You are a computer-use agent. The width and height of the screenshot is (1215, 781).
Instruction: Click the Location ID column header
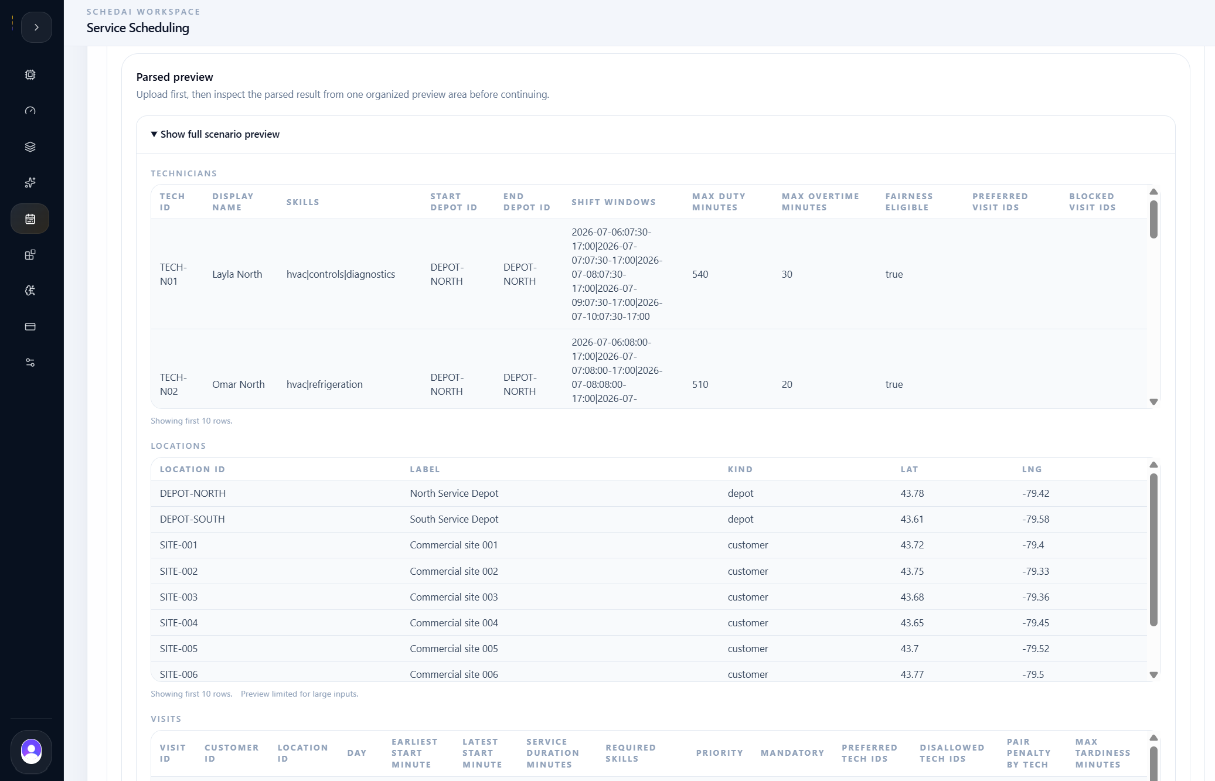(x=192, y=469)
